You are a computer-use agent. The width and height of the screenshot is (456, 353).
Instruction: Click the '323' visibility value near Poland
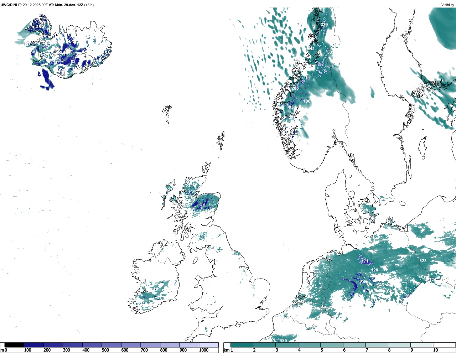click(423, 261)
